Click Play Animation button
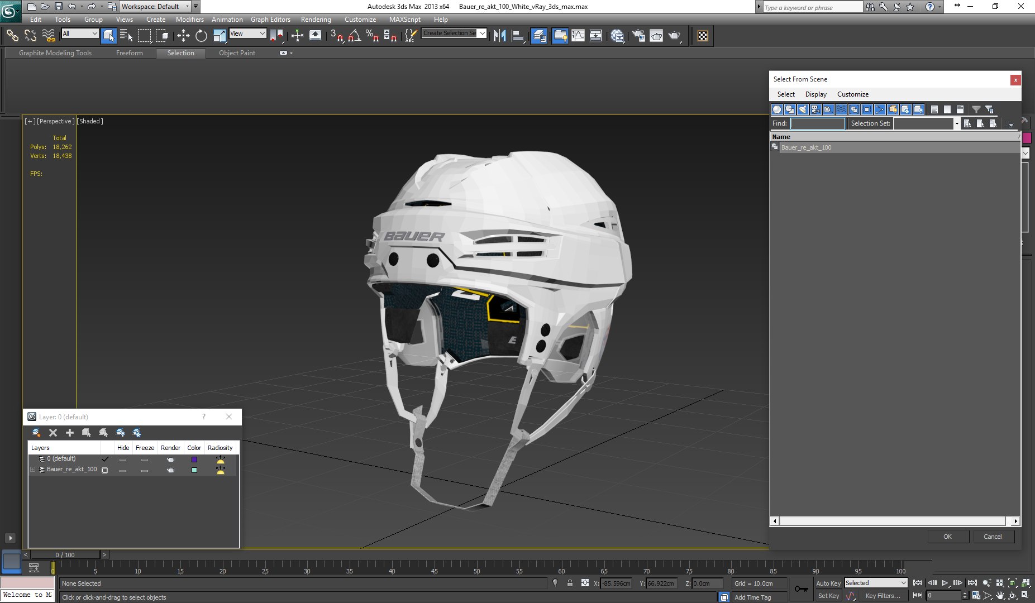 coord(945,583)
